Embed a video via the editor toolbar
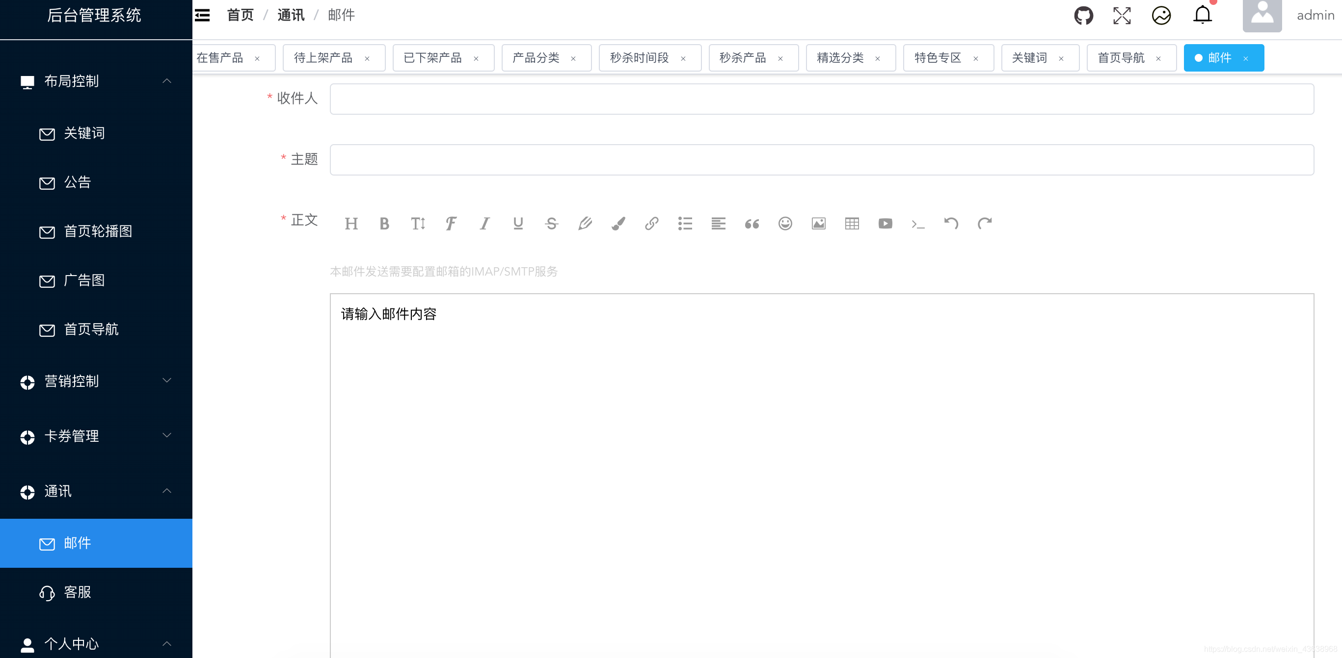 pyautogui.click(x=885, y=223)
